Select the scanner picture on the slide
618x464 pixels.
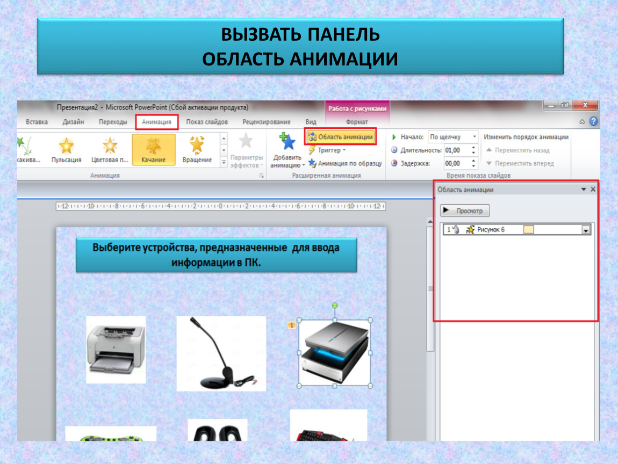[334, 352]
